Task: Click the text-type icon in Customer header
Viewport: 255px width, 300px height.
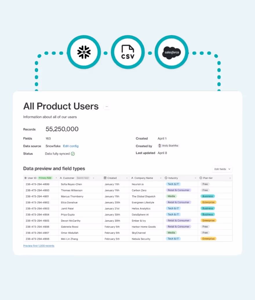Action: [x=61, y=178]
